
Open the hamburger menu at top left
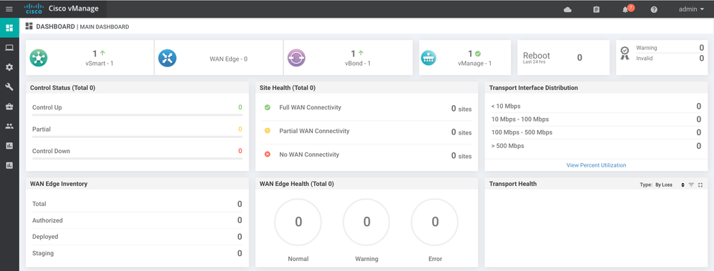[9, 9]
